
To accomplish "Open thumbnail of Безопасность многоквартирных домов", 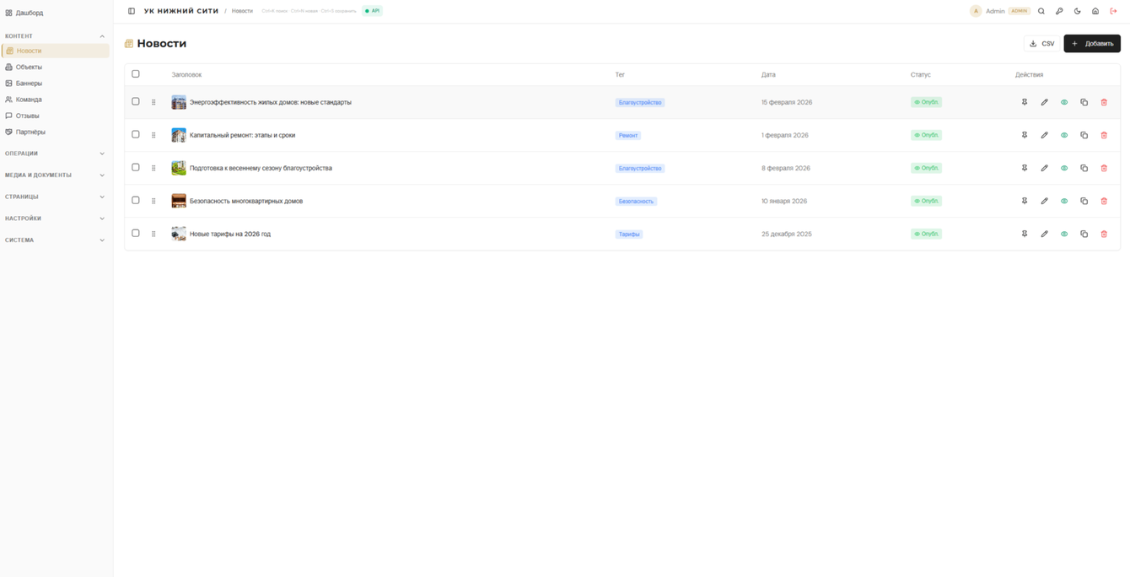I will pos(179,201).
